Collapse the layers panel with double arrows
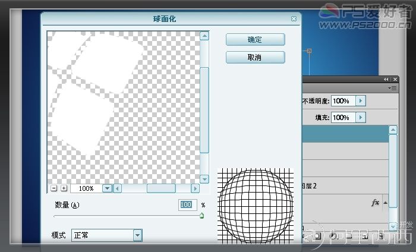This screenshot has height=252, width=416. coord(386,79)
